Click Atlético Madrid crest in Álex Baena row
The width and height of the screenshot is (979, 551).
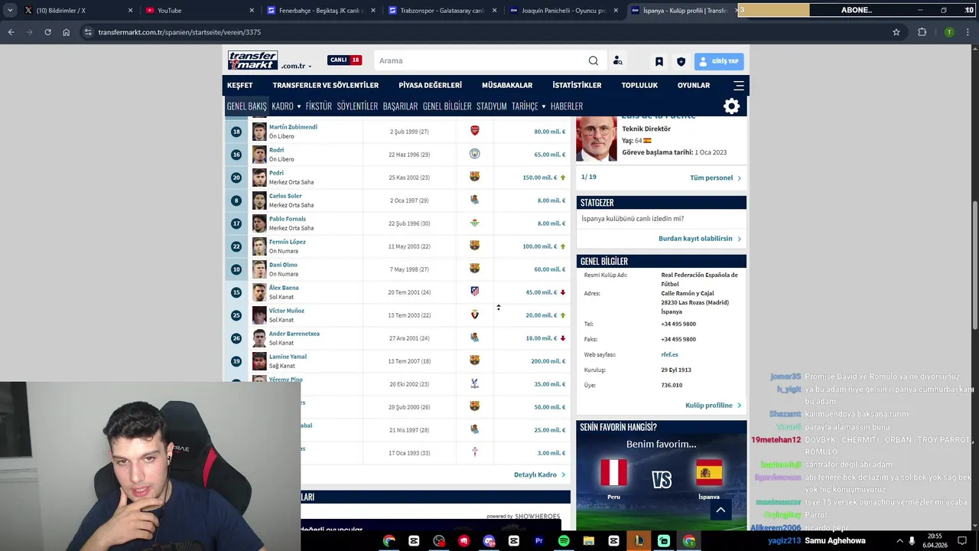[x=474, y=292]
